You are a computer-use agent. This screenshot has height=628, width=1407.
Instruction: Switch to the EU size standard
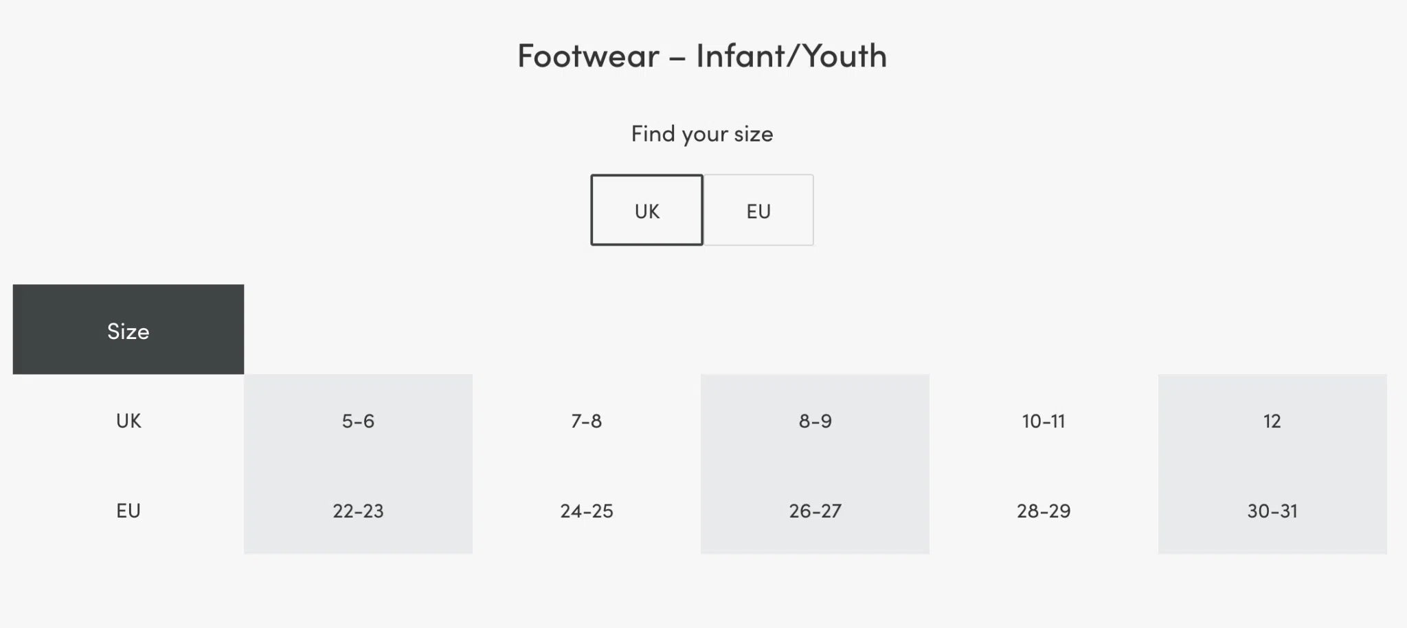click(758, 210)
